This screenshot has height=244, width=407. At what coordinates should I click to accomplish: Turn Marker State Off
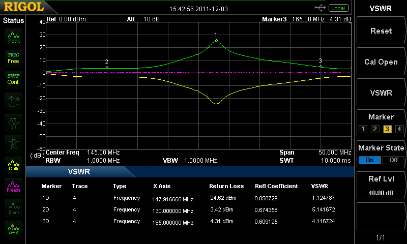pos(393,160)
